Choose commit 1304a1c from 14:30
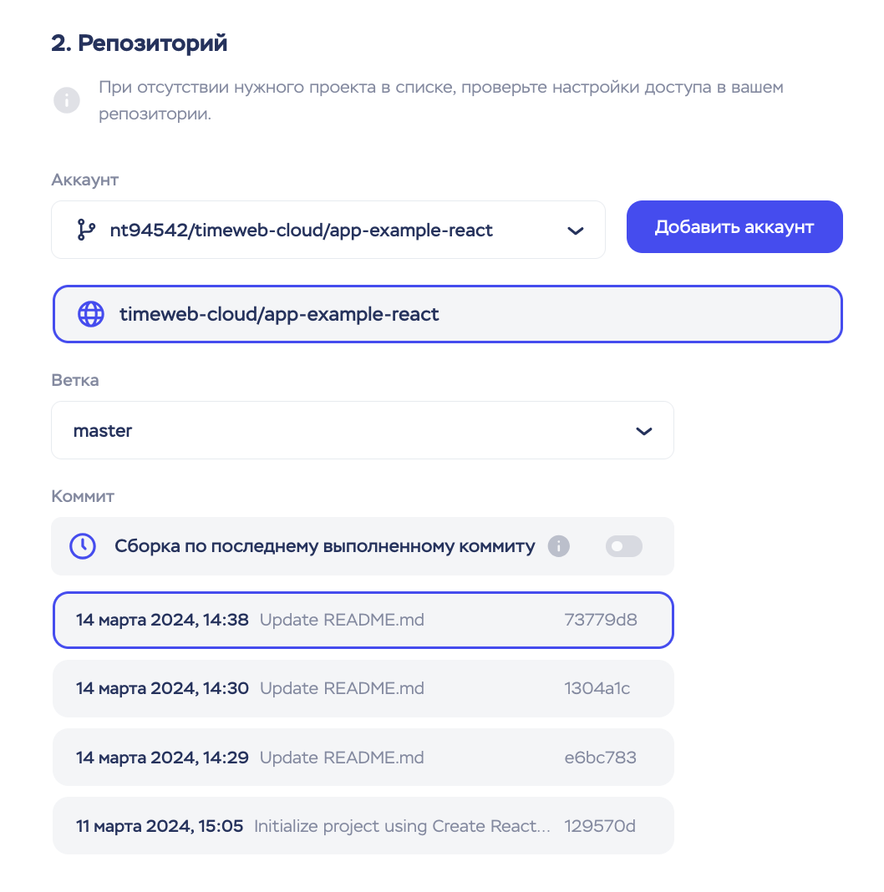Viewport: 884px width, 892px height. click(363, 688)
